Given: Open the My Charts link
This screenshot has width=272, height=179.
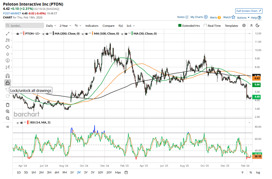Looking at the screenshot, I should click(x=199, y=17).
